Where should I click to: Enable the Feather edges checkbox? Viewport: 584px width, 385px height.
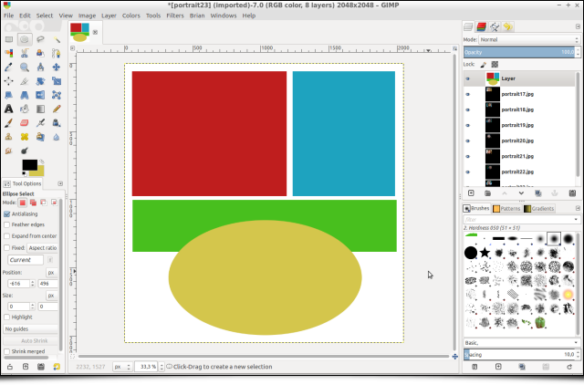tap(6, 225)
